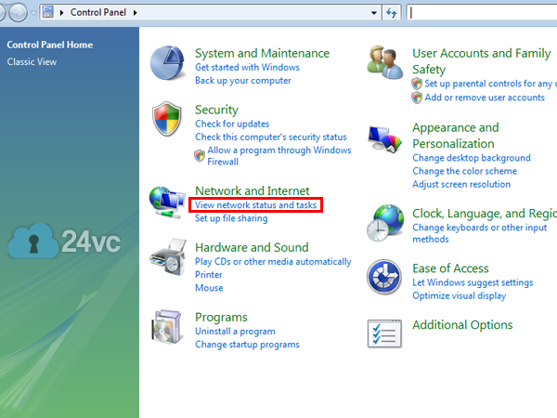557x418 pixels.
Task: Click the address bar refresh button
Action: pyautogui.click(x=392, y=13)
